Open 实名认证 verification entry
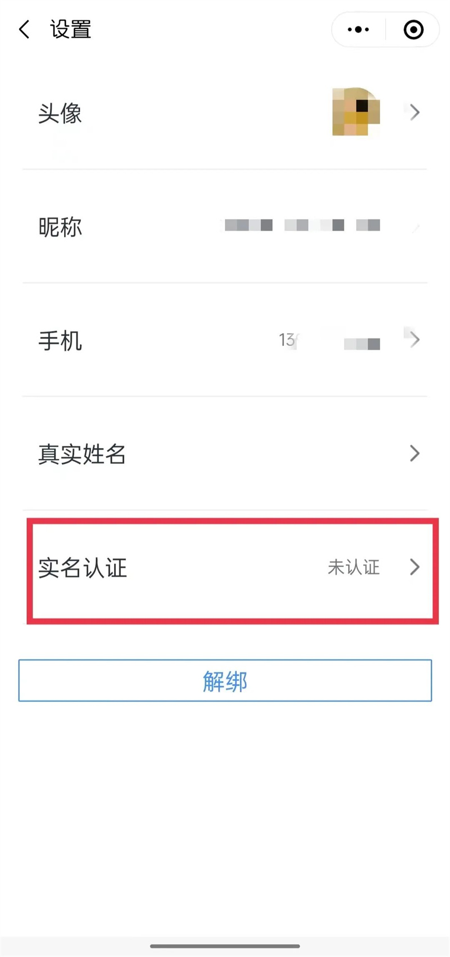Screen dimensions: 450x957 click(x=232, y=571)
